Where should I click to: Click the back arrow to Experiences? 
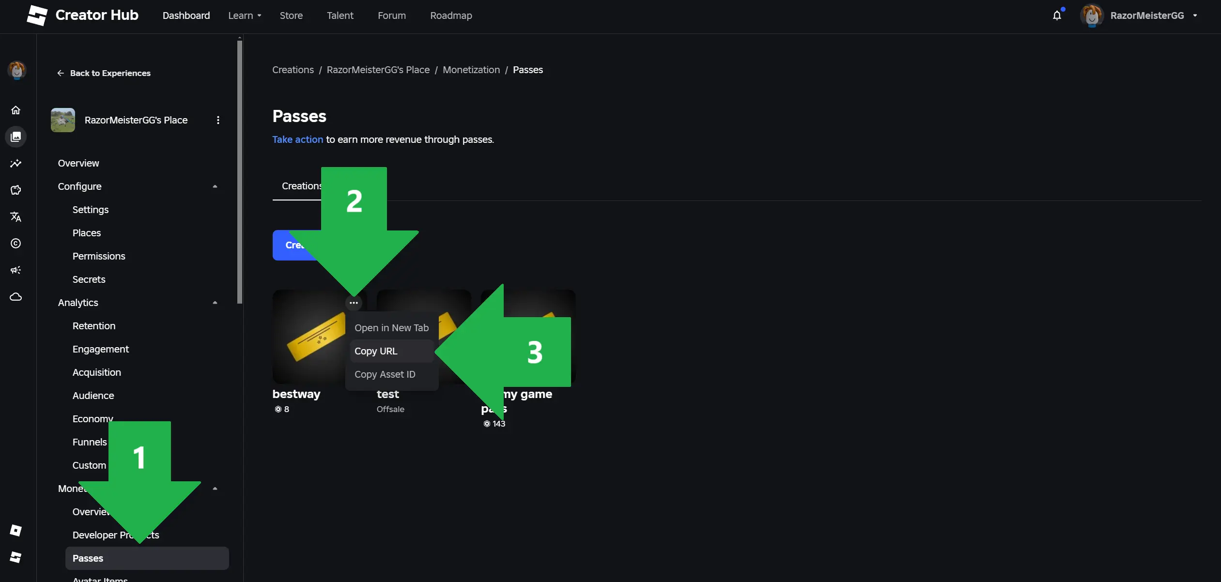61,73
